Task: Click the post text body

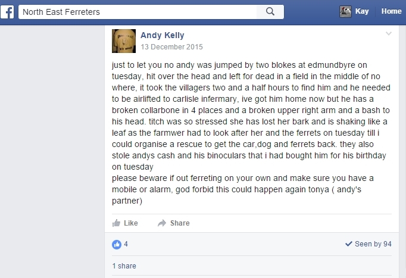Action: coord(251,133)
